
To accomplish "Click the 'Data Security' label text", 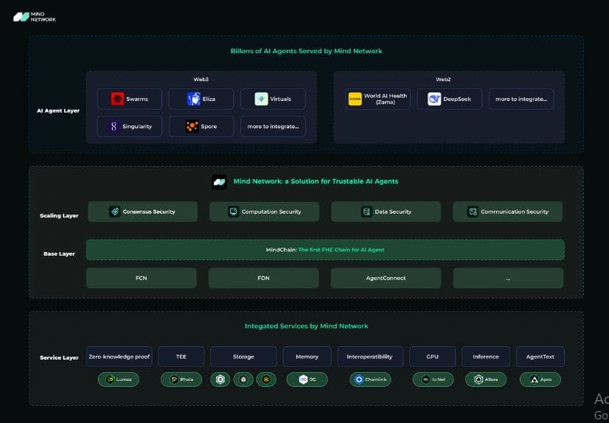I will click(393, 212).
